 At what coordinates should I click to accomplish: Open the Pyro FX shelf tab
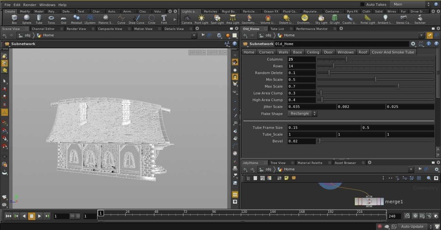(x=352, y=11)
